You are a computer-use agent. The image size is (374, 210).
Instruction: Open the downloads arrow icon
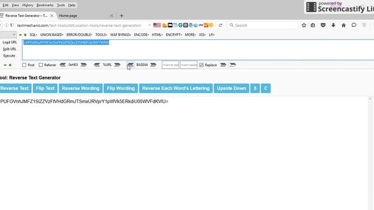coord(333,25)
